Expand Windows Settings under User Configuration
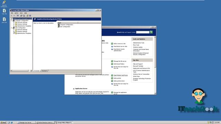Viewport: 221px width, 124px height. point(14,31)
